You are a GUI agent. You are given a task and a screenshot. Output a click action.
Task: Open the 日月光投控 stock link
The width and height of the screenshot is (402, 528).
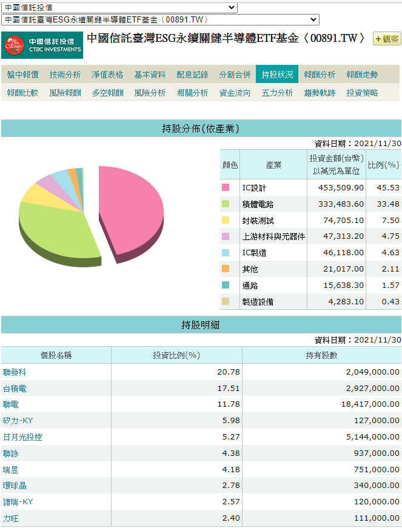[22, 437]
